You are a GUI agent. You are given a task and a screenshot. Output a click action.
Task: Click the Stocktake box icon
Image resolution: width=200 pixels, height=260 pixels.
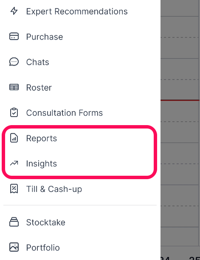(14, 222)
